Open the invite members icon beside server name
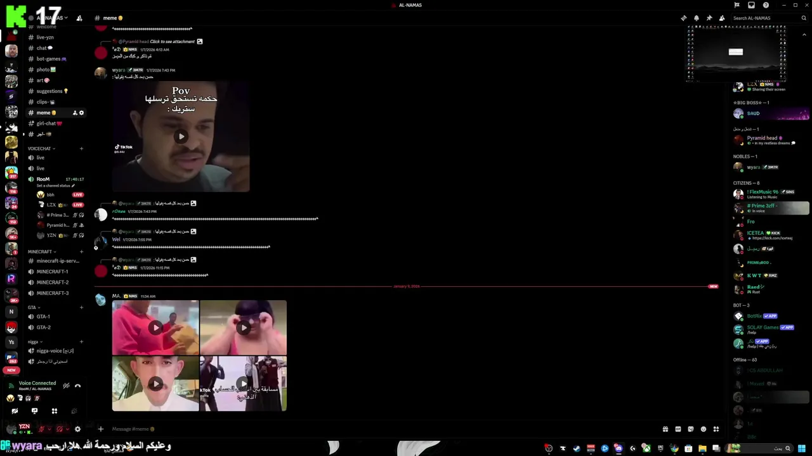Image resolution: width=812 pixels, height=456 pixels. (79, 18)
